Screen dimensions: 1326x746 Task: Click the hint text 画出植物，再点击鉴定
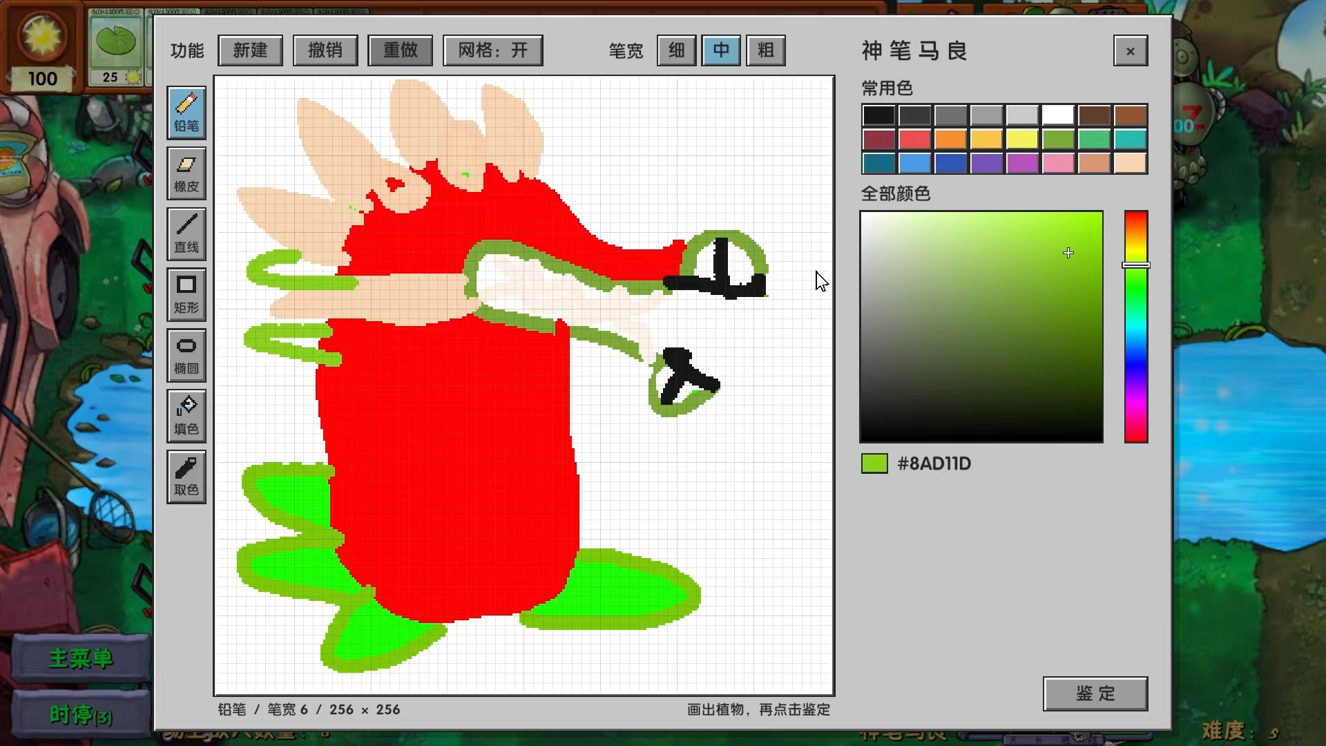pyautogui.click(x=758, y=709)
